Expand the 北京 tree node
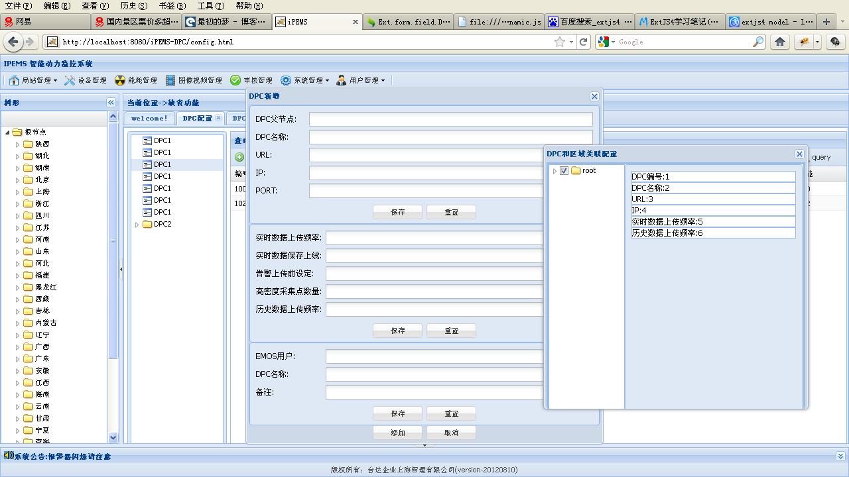Screen dimensions: 849x477 tap(18, 180)
